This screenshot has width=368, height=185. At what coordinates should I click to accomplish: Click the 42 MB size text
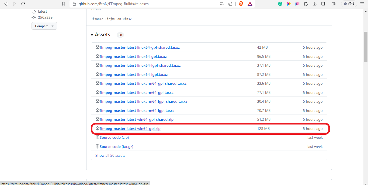(x=262, y=47)
